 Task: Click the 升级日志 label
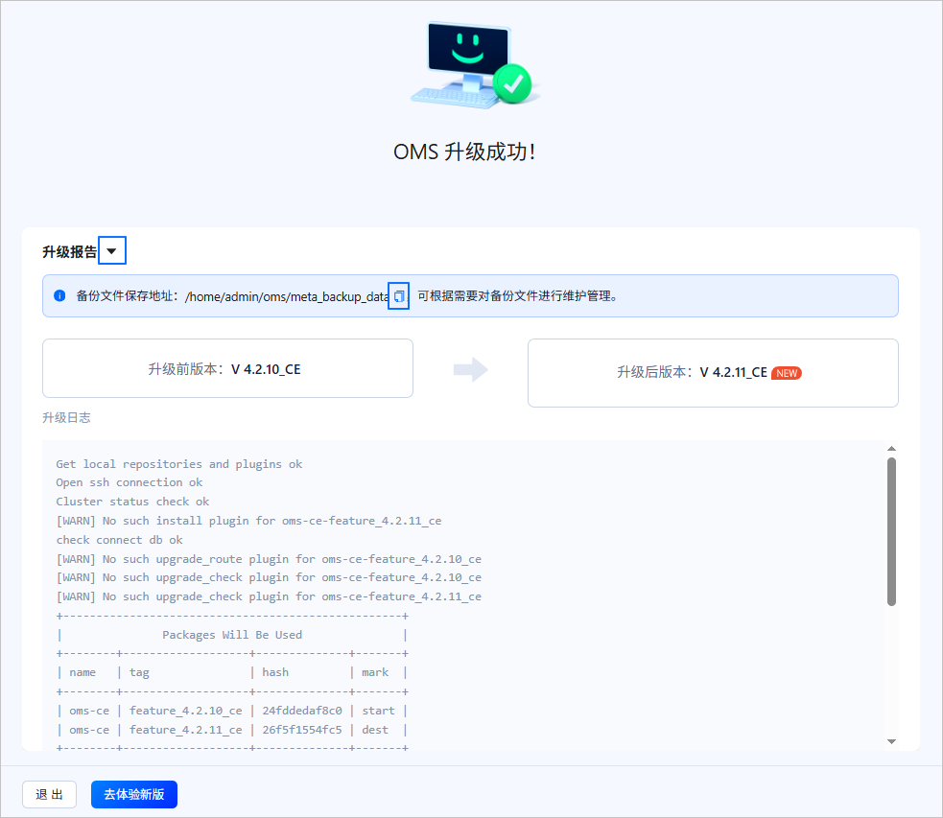[x=66, y=418]
